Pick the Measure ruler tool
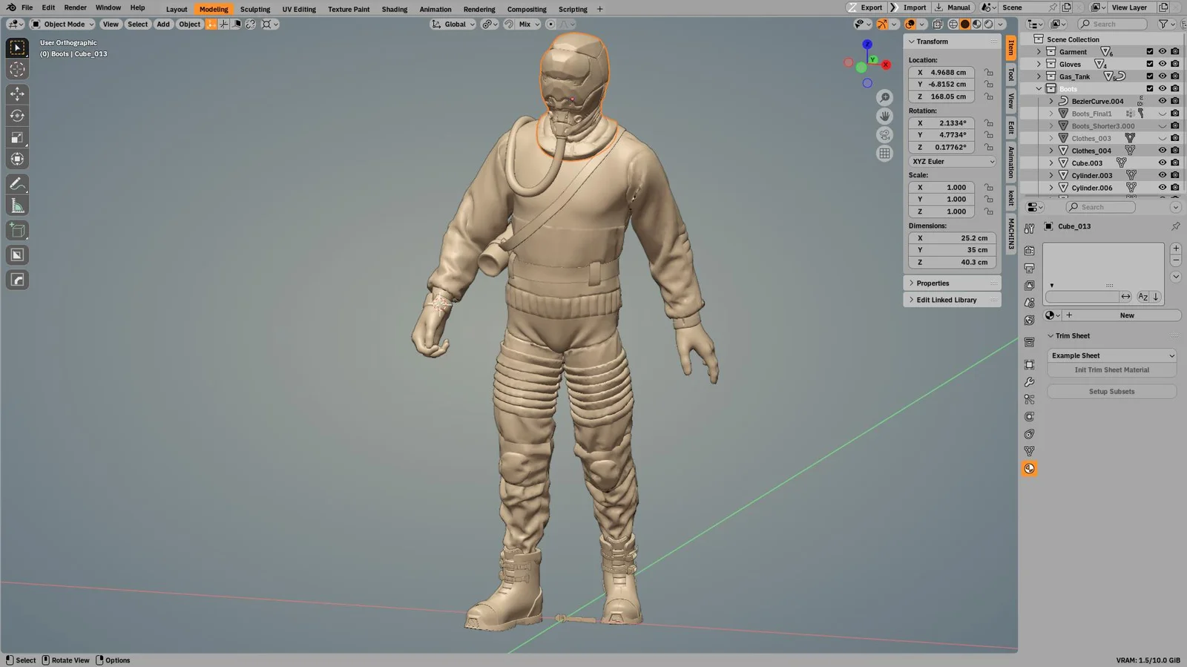The height and width of the screenshot is (667, 1187). (x=17, y=206)
